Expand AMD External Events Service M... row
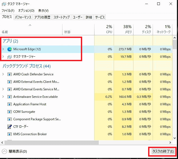 pyautogui.click(x=3, y=89)
